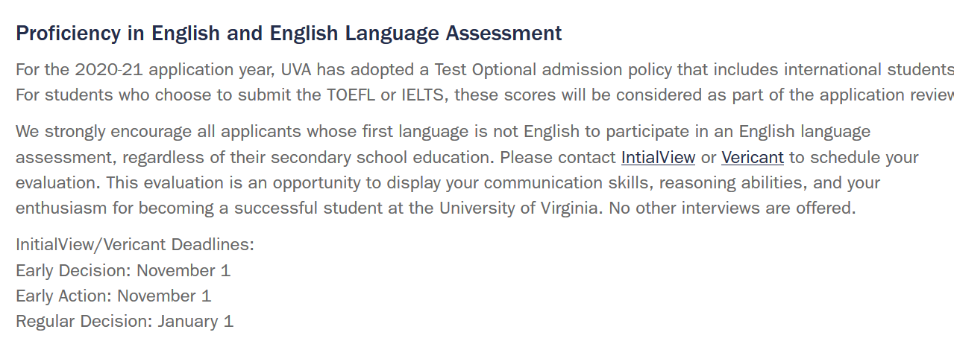Image resolution: width=954 pixels, height=341 pixels.
Task: Select the Regular Decision: January 1 line
Action: pos(125,321)
